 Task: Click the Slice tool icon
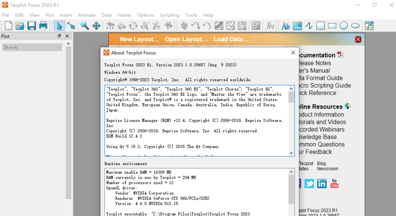(185, 26)
